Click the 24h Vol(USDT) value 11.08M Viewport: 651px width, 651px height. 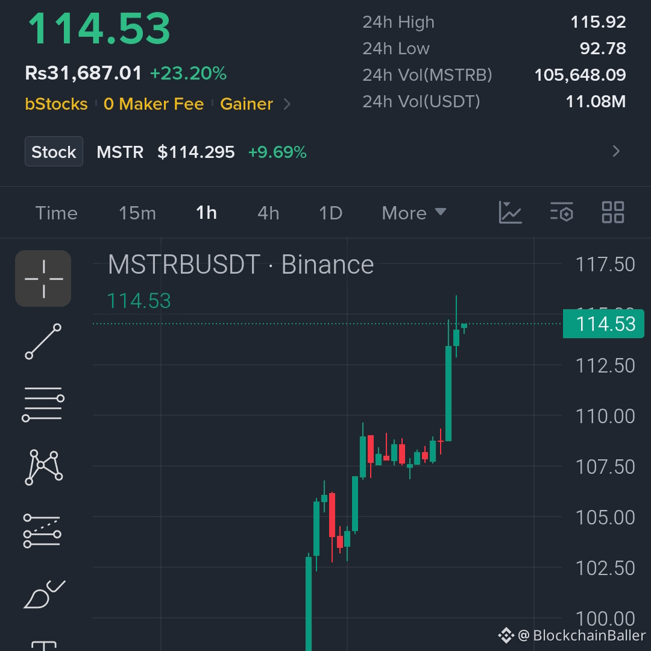(596, 102)
